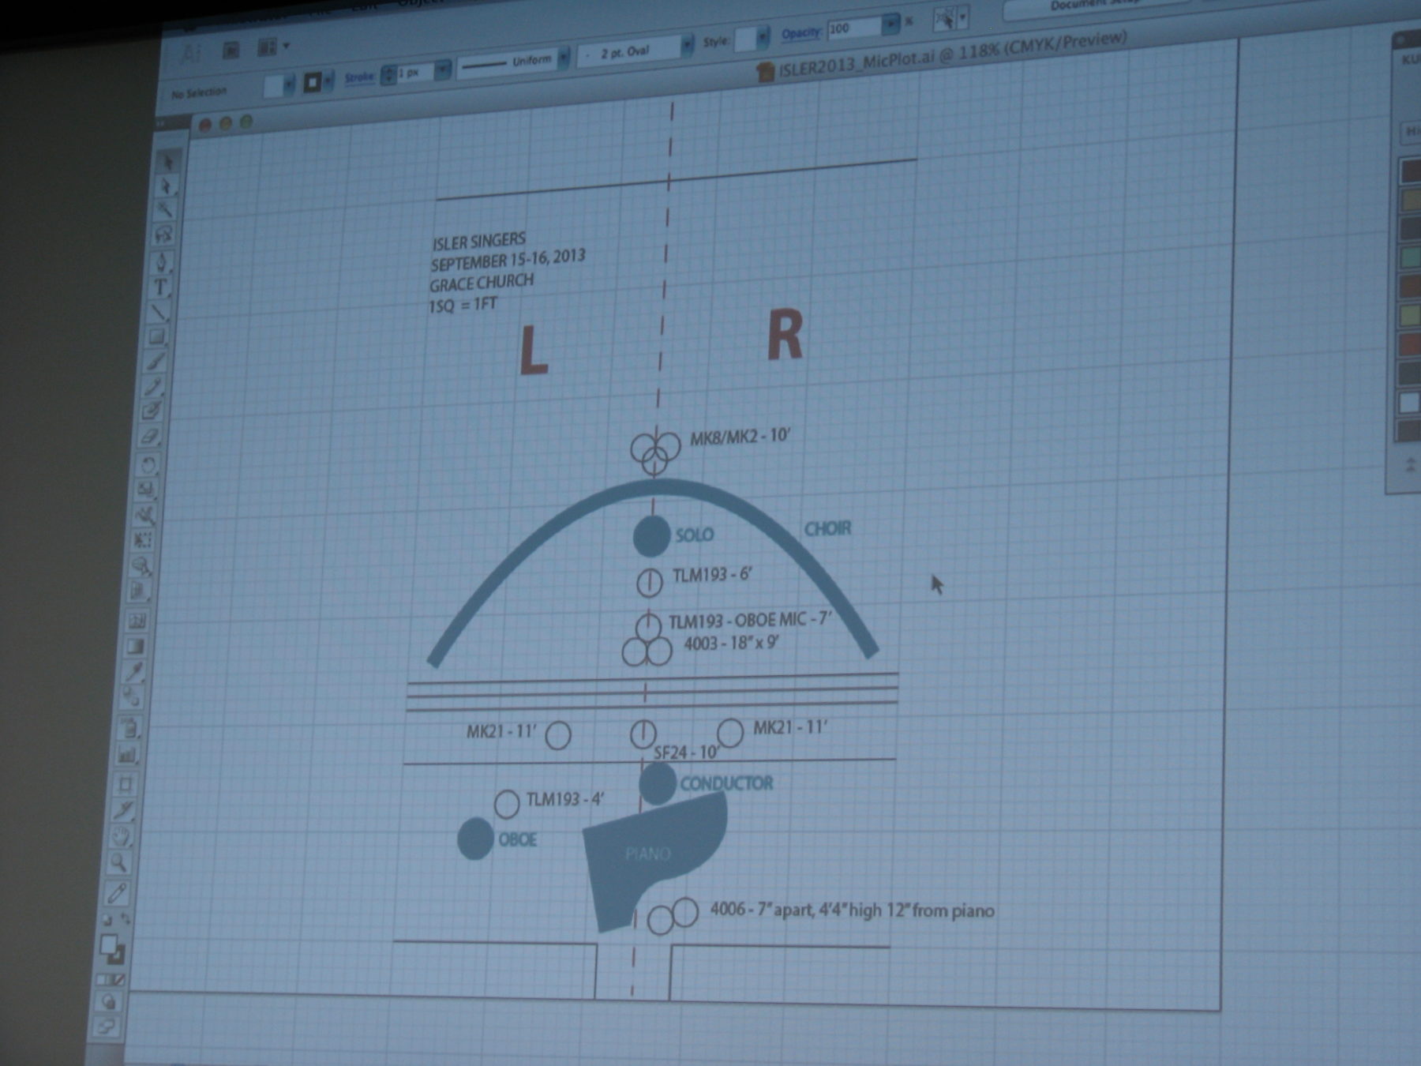Click the 'TLM193 - 6'' label text
1421x1066 pixels.
pos(711,575)
